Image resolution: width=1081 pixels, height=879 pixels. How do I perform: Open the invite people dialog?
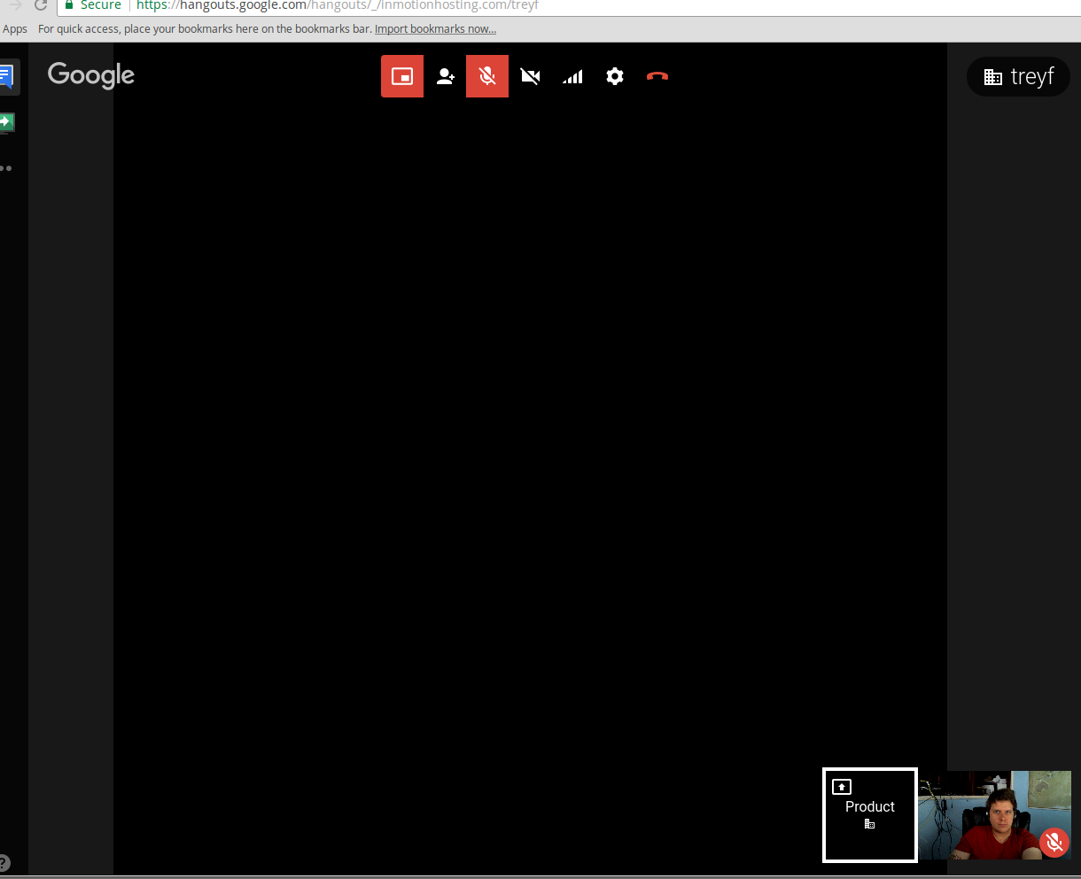click(445, 76)
